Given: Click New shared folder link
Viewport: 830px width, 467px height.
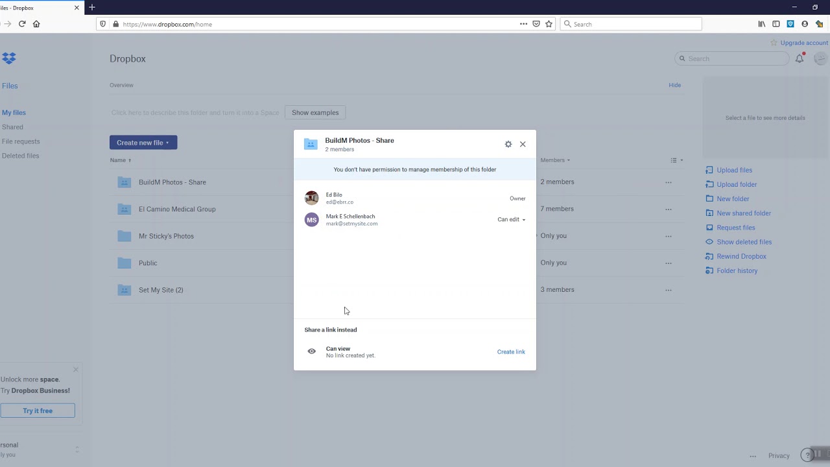Looking at the screenshot, I should tap(744, 213).
